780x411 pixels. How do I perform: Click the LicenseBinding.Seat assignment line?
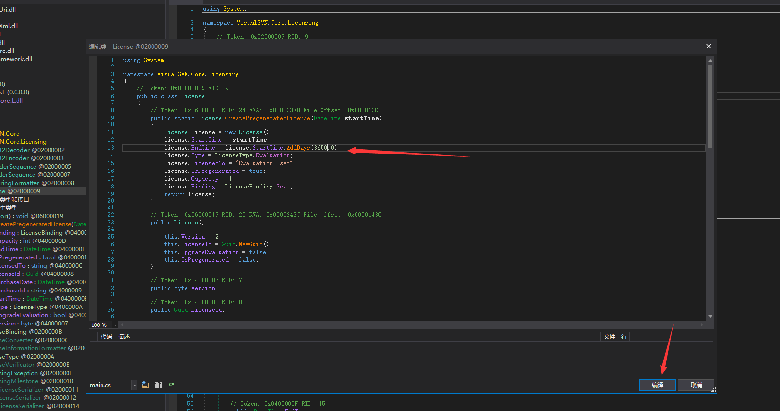[228, 187]
